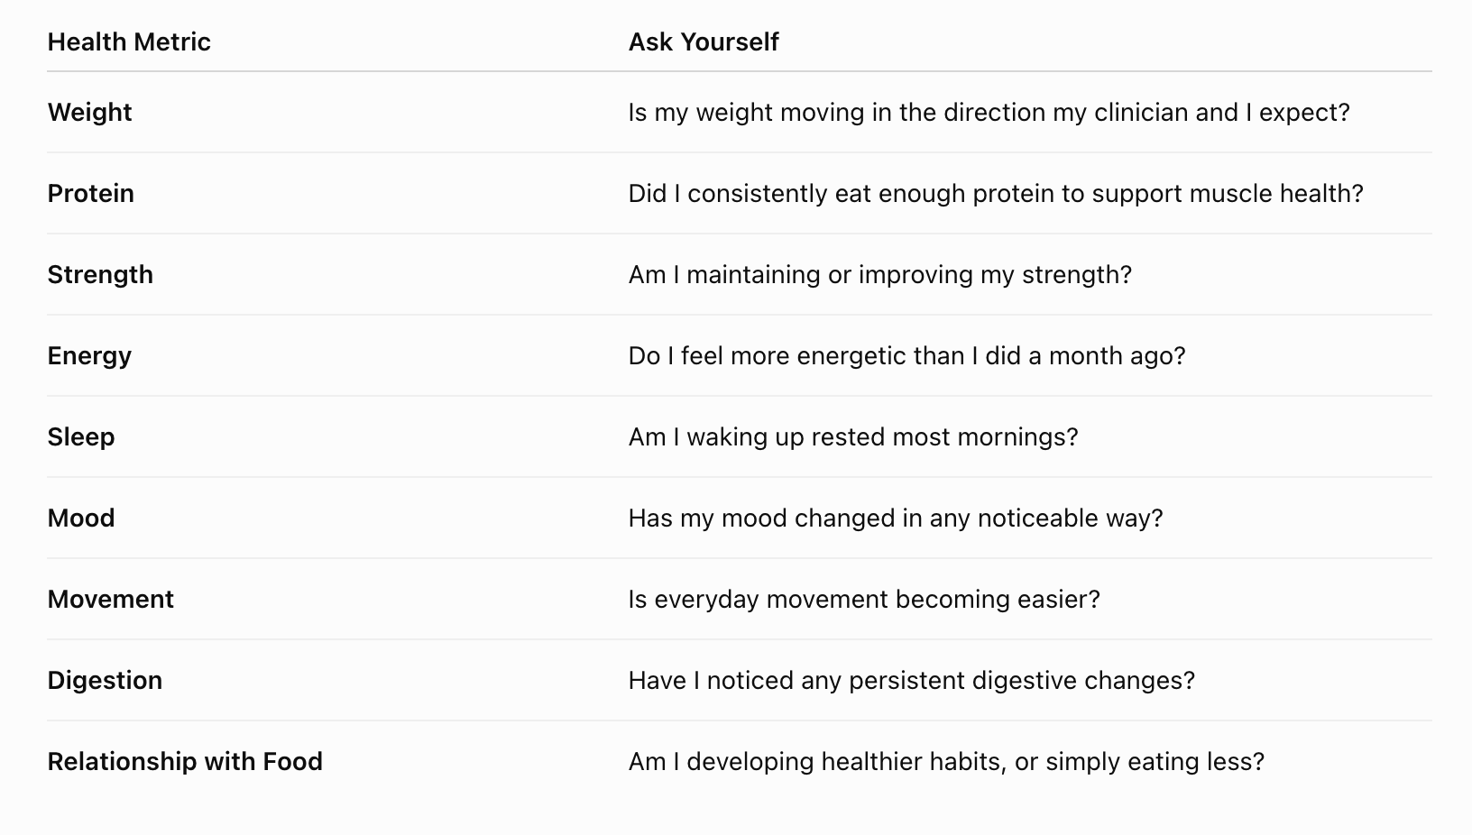The width and height of the screenshot is (1472, 835).
Task: Click the persistent digestive changes question
Action: click(x=911, y=681)
